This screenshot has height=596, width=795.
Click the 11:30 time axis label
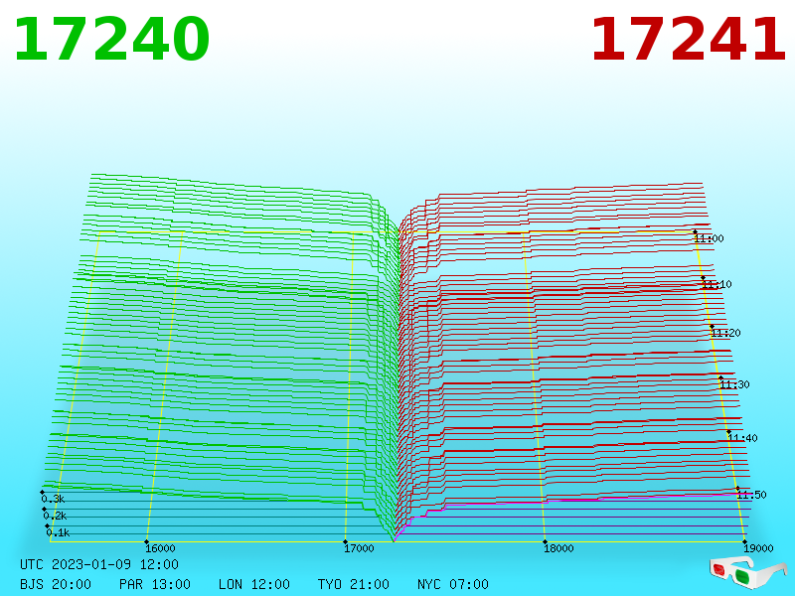click(734, 384)
